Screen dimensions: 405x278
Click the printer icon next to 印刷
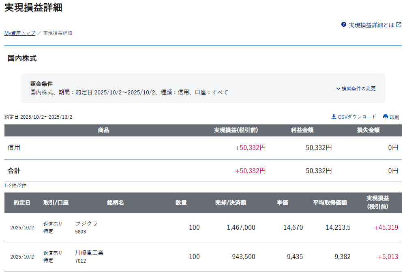tap(385, 117)
